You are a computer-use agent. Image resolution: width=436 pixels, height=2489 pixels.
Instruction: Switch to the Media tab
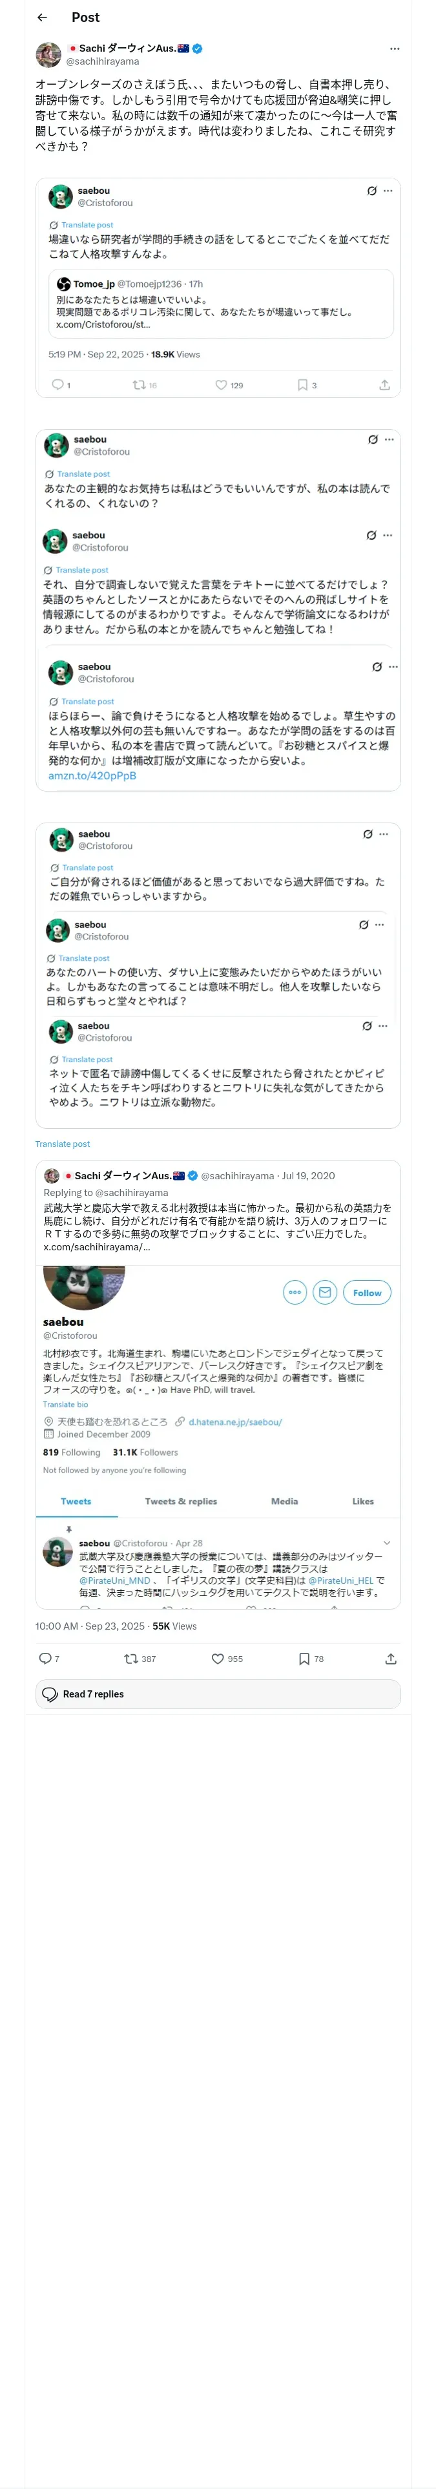click(284, 1500)
